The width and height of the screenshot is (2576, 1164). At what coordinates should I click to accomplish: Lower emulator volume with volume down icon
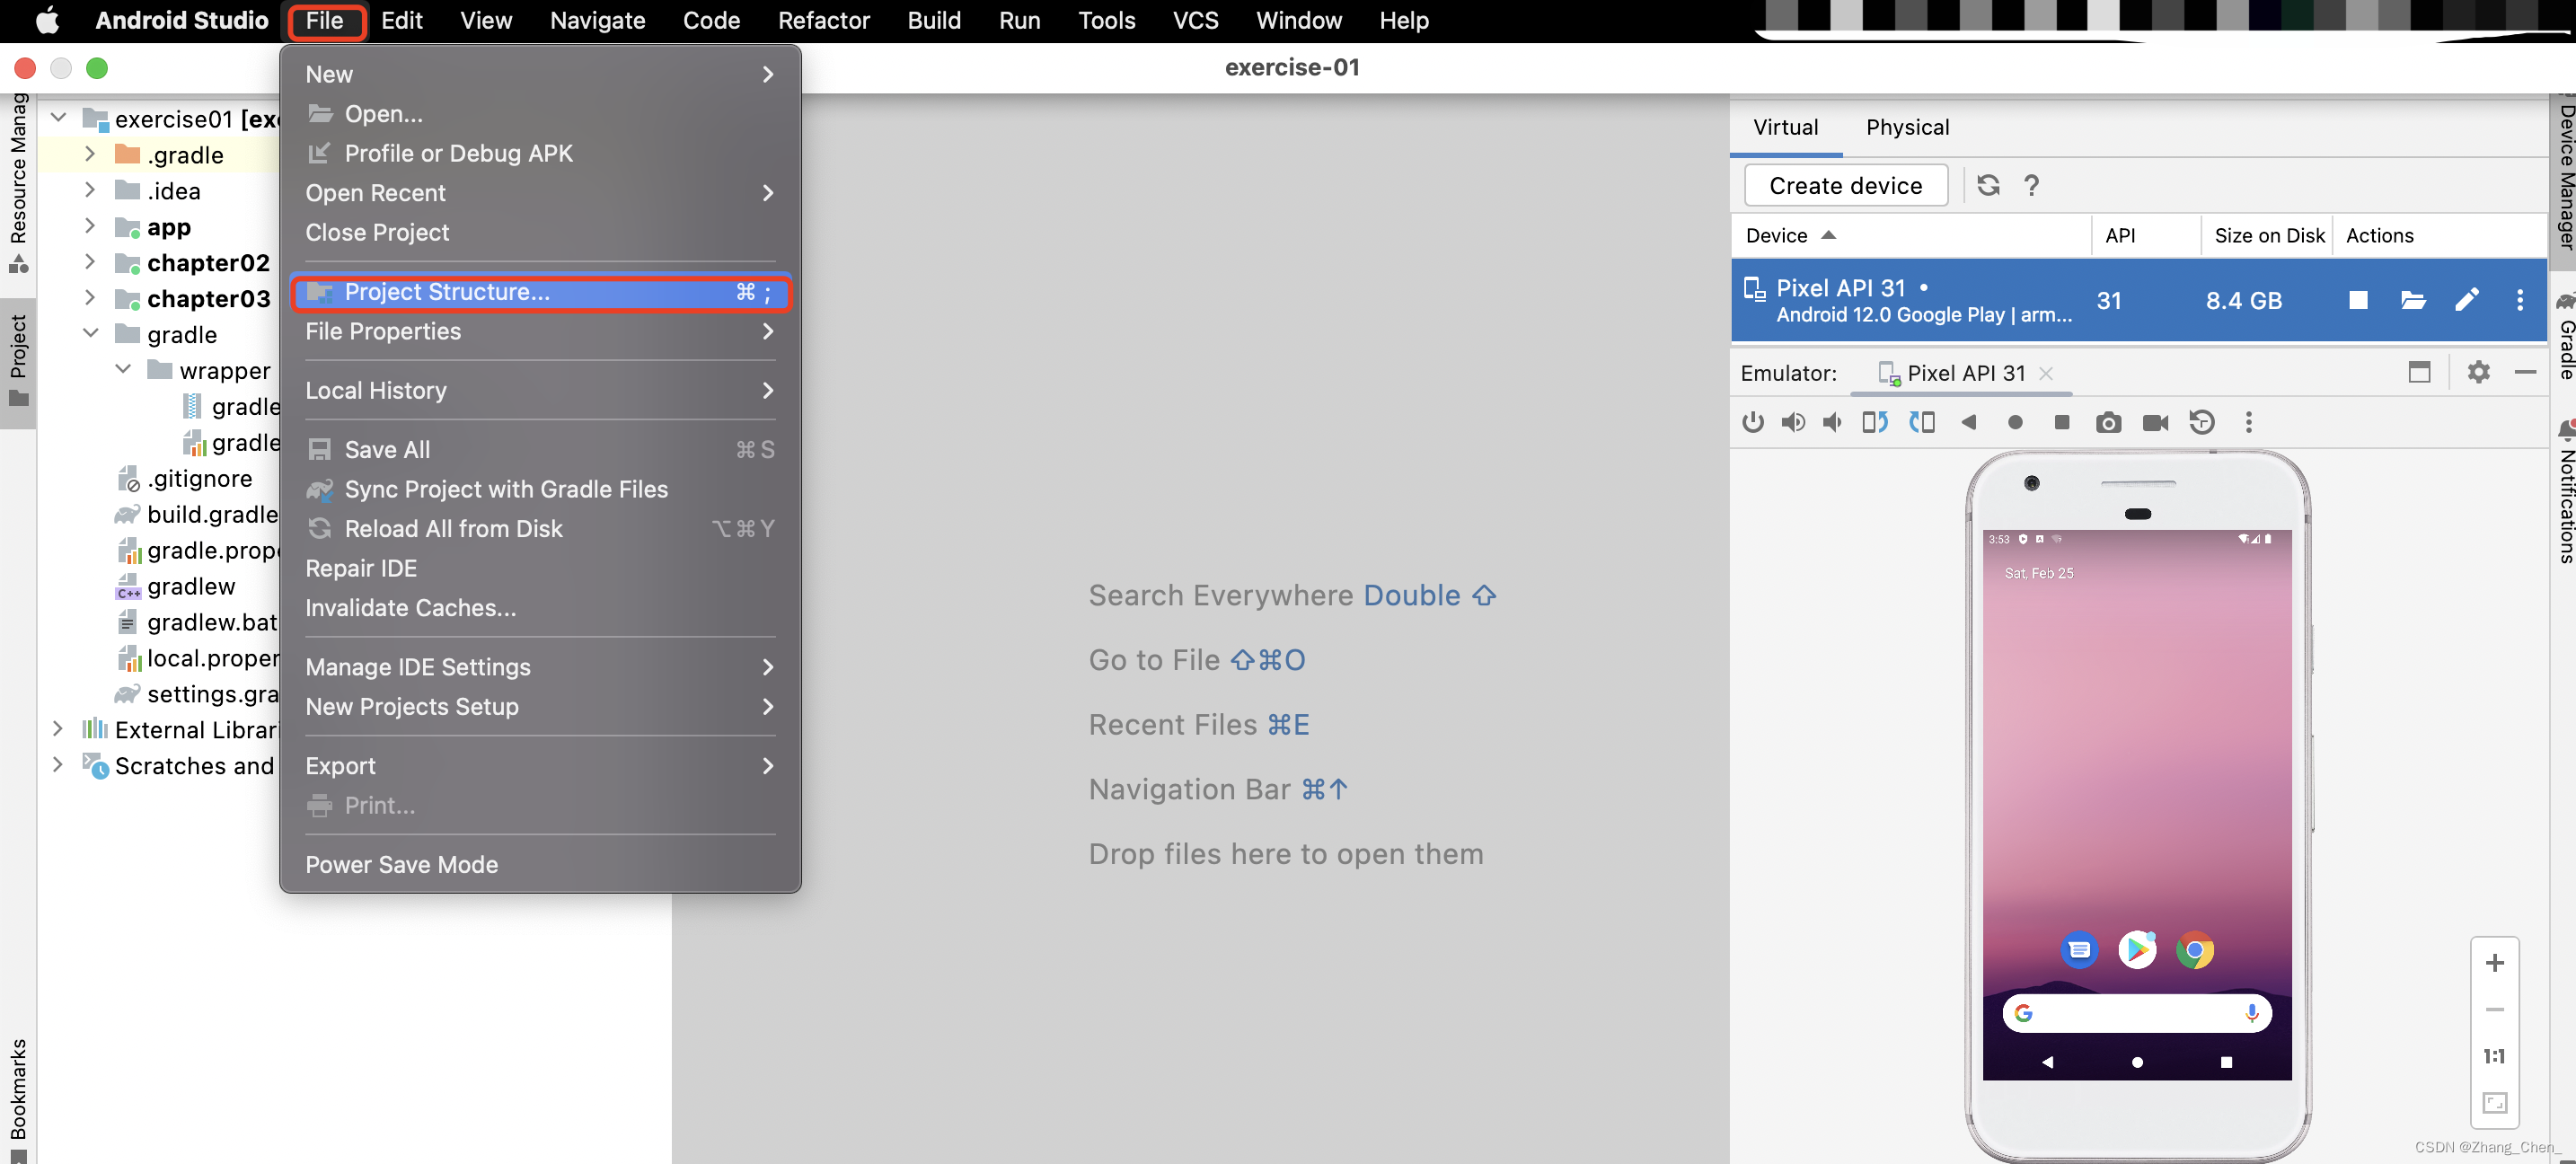[1832, 423]
